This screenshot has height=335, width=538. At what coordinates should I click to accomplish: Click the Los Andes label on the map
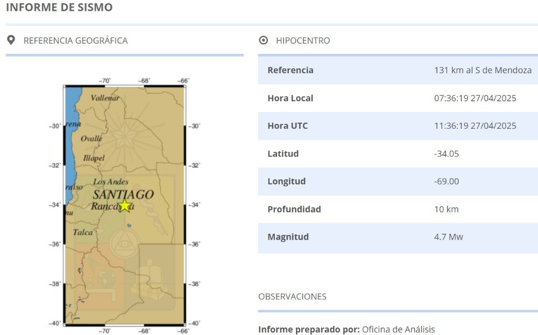click(111, 182)
